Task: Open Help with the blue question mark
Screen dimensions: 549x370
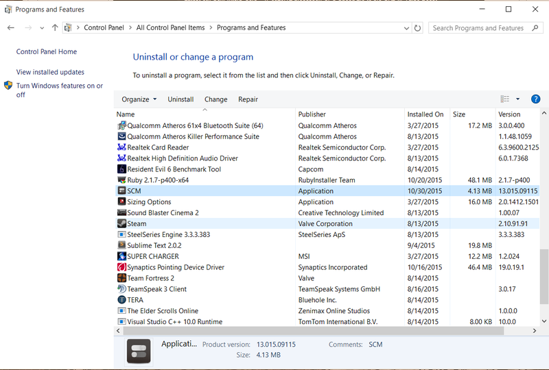Action: [535, 99]
